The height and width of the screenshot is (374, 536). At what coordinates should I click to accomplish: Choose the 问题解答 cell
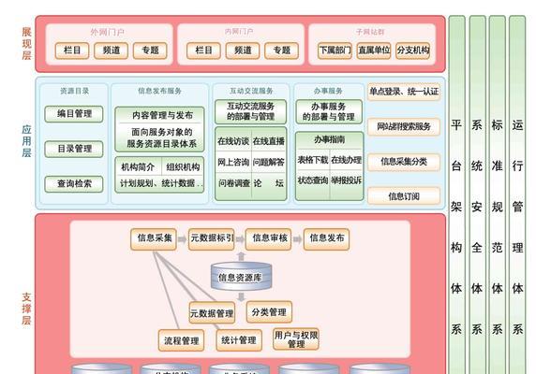coord(269,163)
